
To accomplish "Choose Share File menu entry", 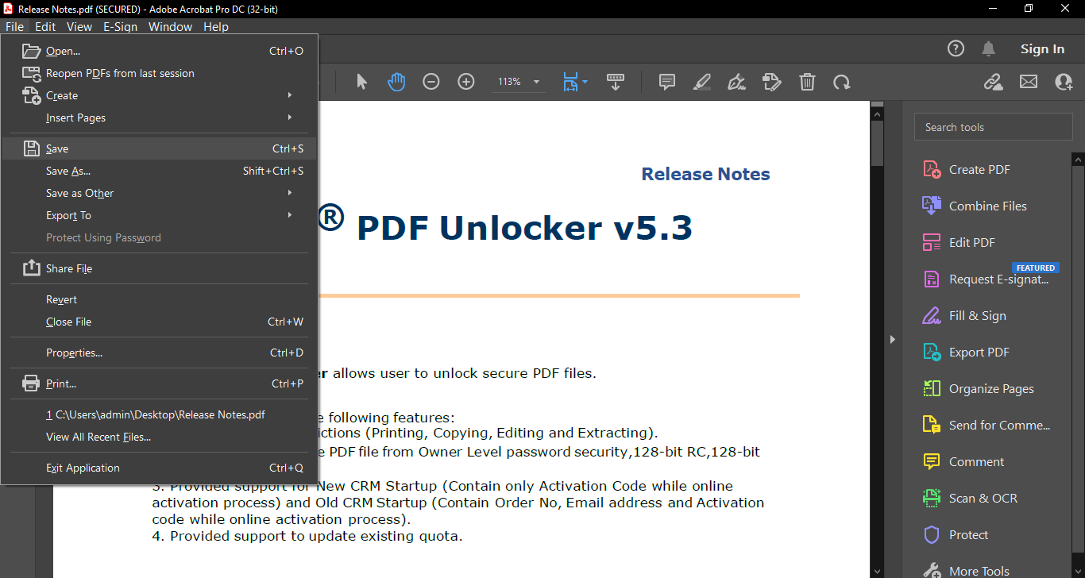I will 160,268.
